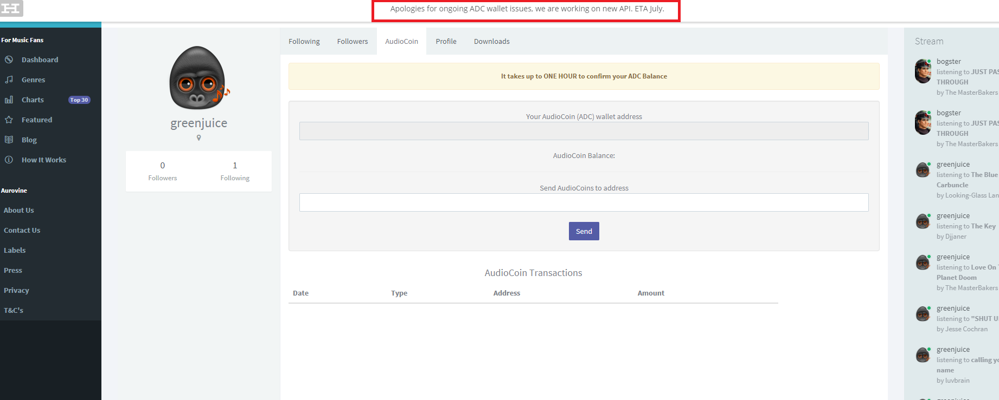The image size is (999, 400).
Task: Click the ADC wallet issues apology message
Action: (x=527, y=9)
